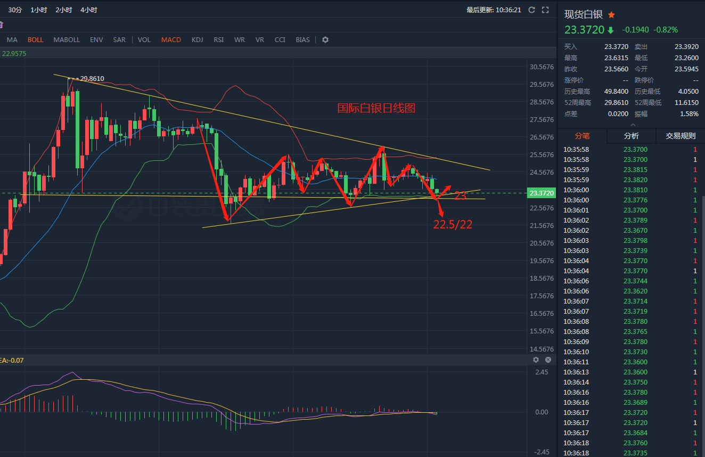Click the favorite star next to 现货白银
The image size is (705, 457).
coord(611,14)
